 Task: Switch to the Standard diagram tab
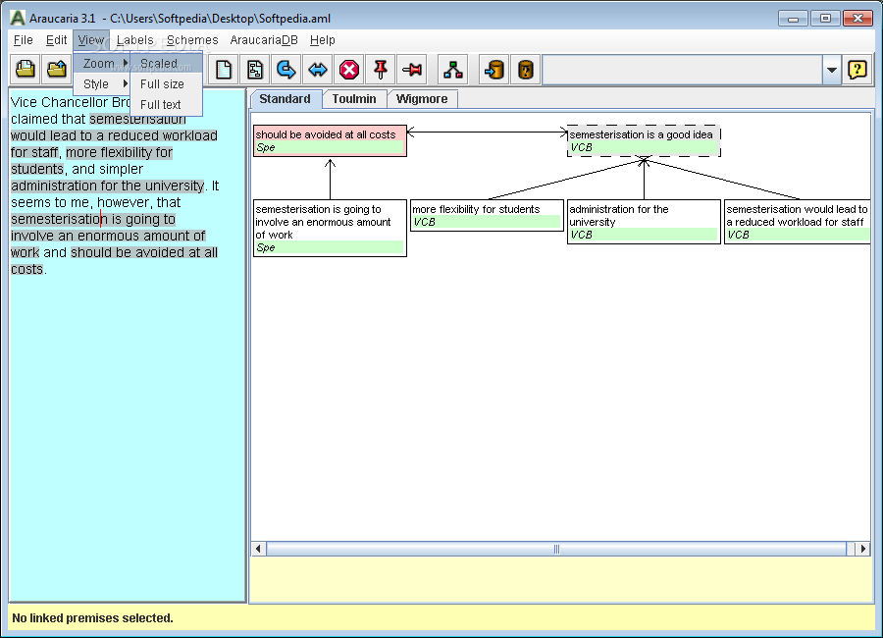click(285, 98)
